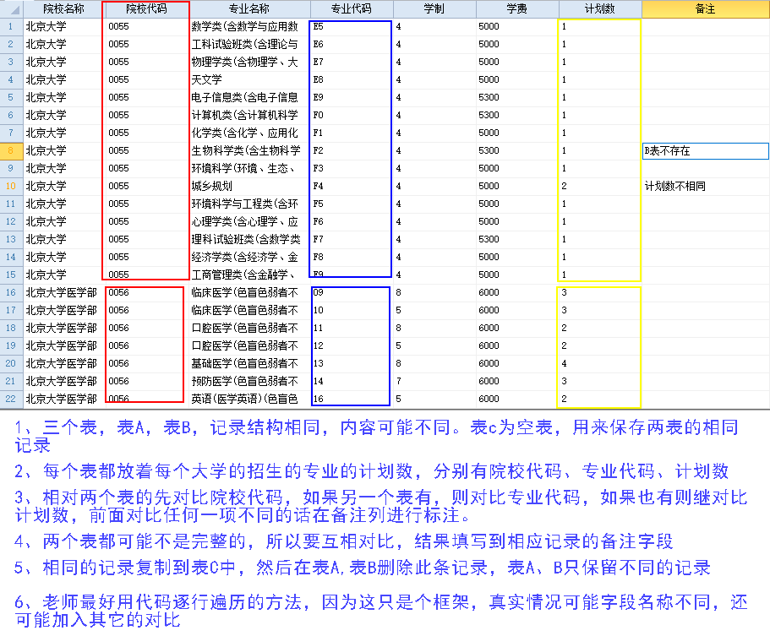Screen dimensions: 770x636
Task: Click major code cell 13
Action: click(x=352, y=364)
